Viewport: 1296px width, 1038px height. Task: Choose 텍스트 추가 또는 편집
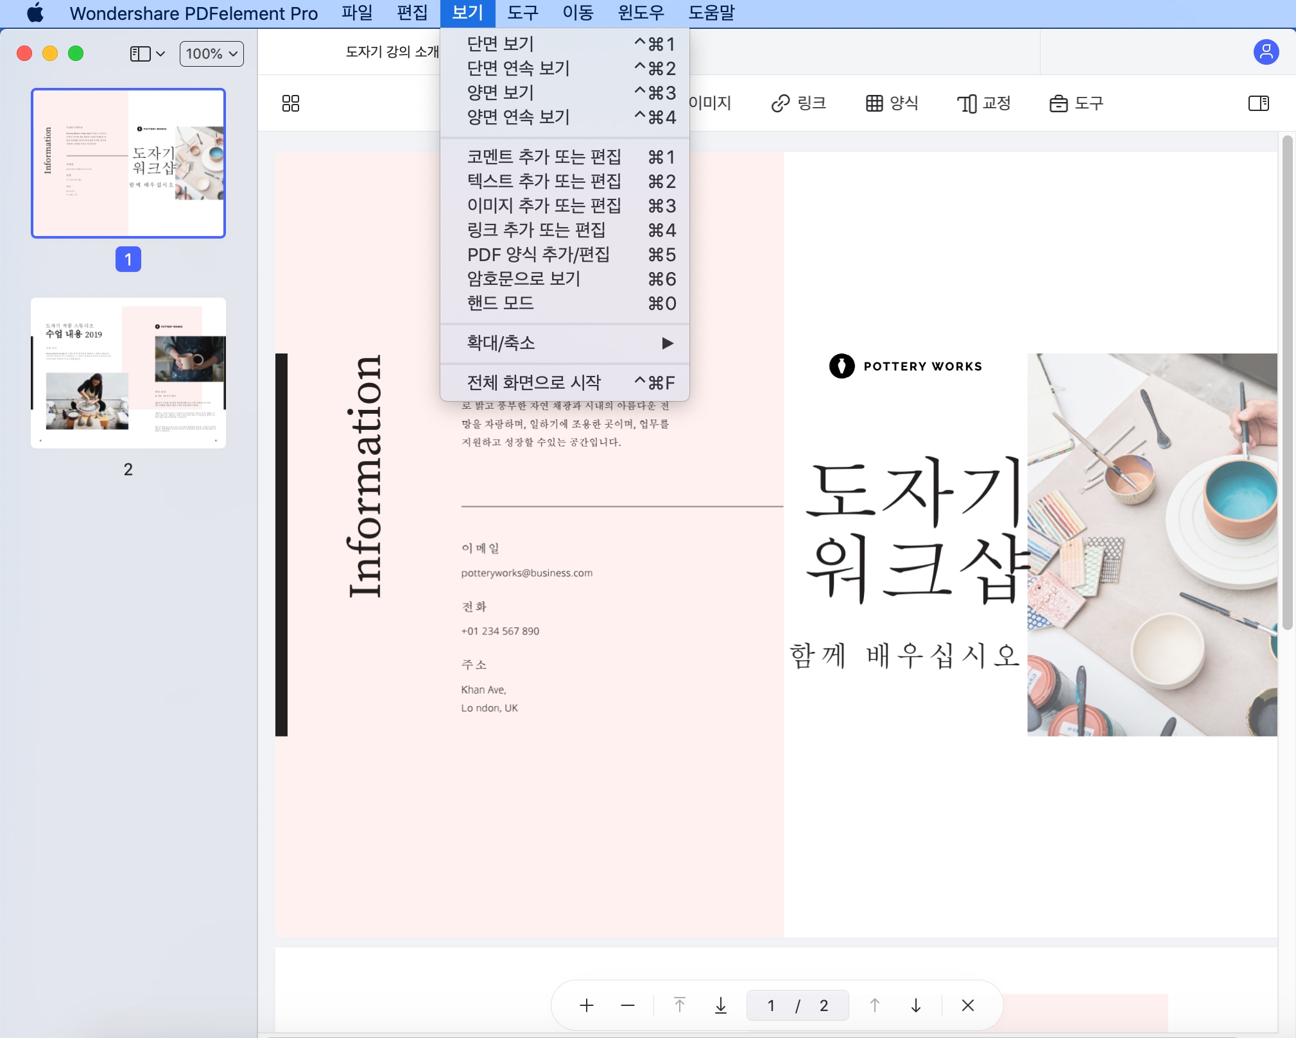tap(565, 181)
